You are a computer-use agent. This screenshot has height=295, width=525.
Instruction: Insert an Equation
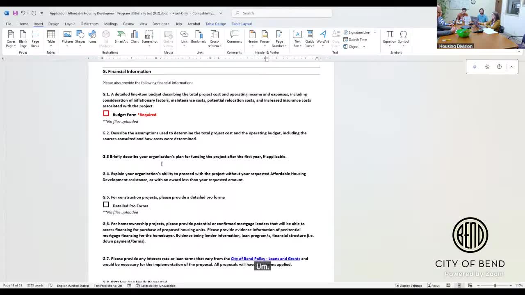pos(390,39)
